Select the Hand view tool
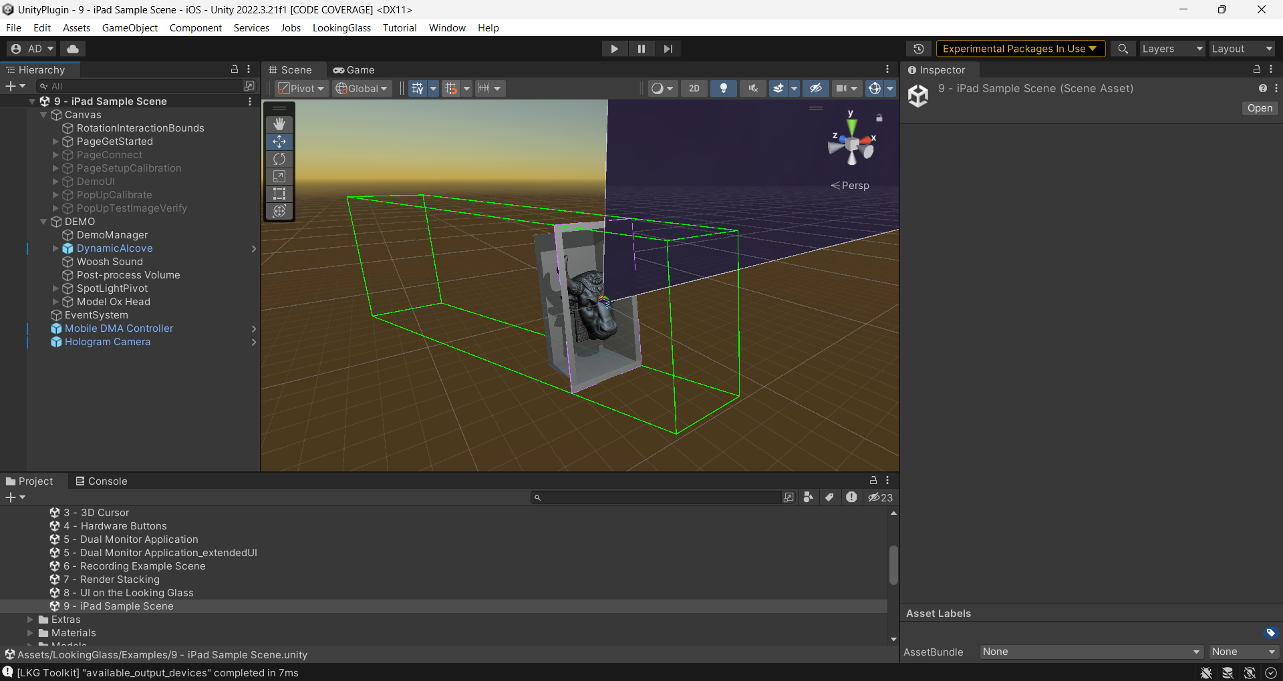The image size is (1283, 681). coord(279,124)
